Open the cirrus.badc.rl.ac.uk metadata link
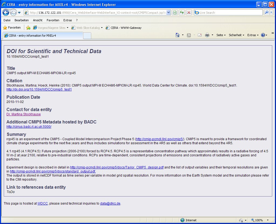Image resolution: width=276 pixels, height=224 pixels. pyautogui.click(x=29, y=127)
